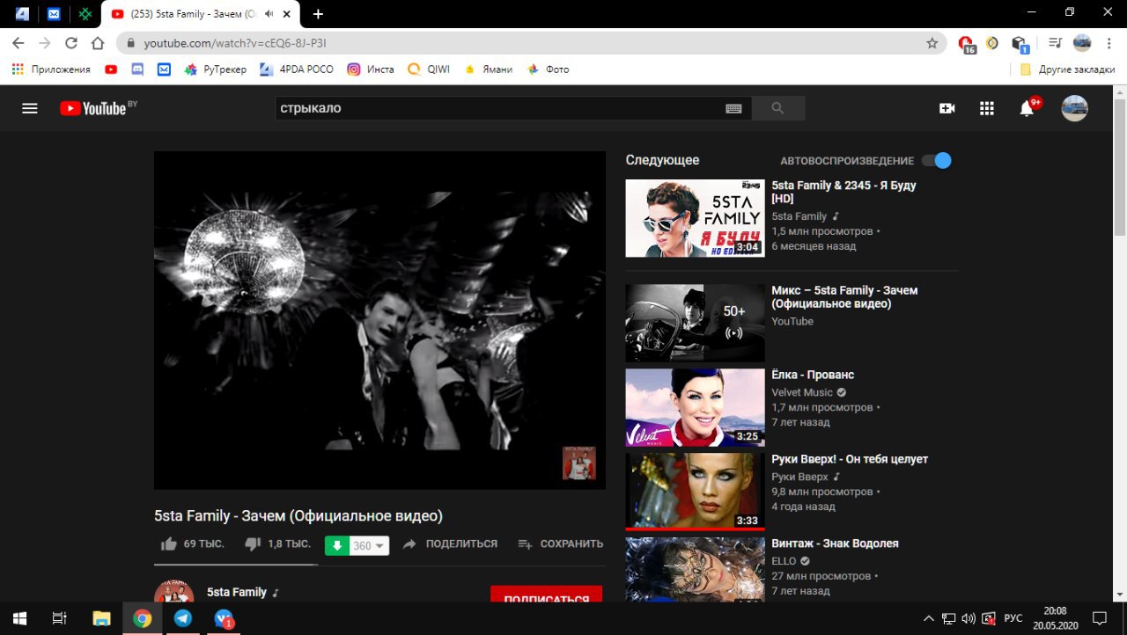Open thumbnail of 5sta Family Я Буду
This screenshot has height=635, width=1127.
pyautogui.click(x=695, y=218)
